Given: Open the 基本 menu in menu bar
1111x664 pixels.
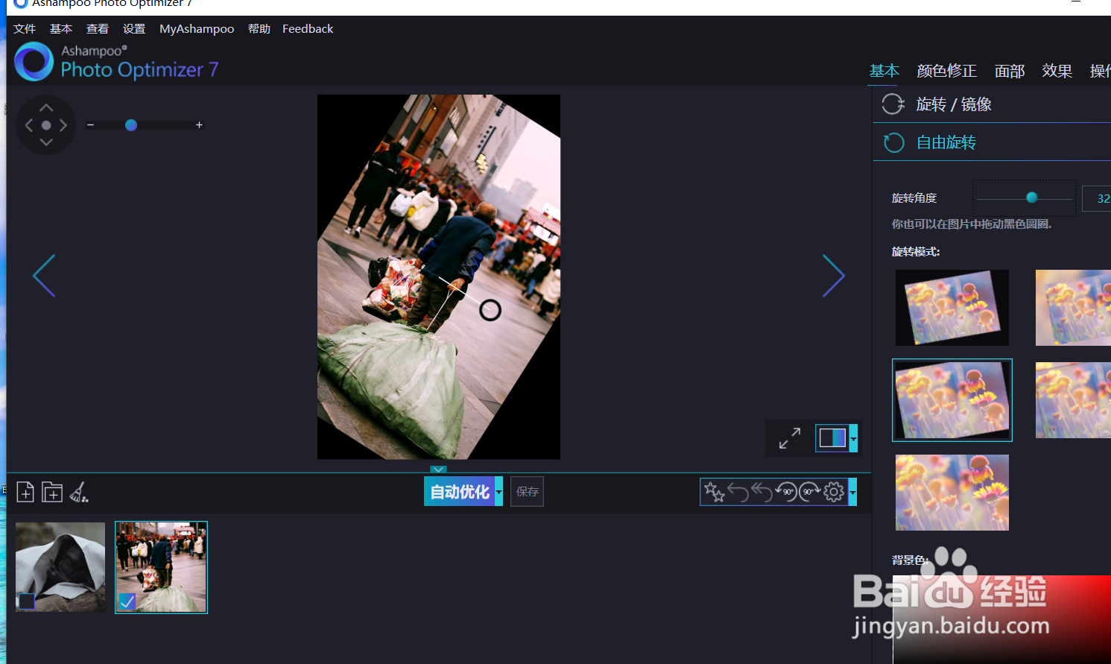Looking at the screenshot, I should tap(61, 29).
